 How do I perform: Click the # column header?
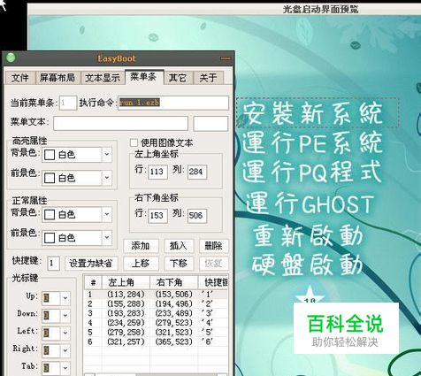[93, 283]
